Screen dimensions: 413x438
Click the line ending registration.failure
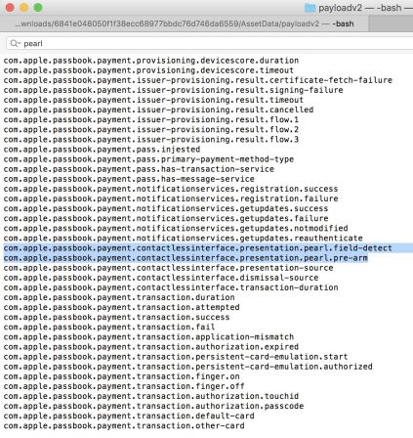(171, 198)
